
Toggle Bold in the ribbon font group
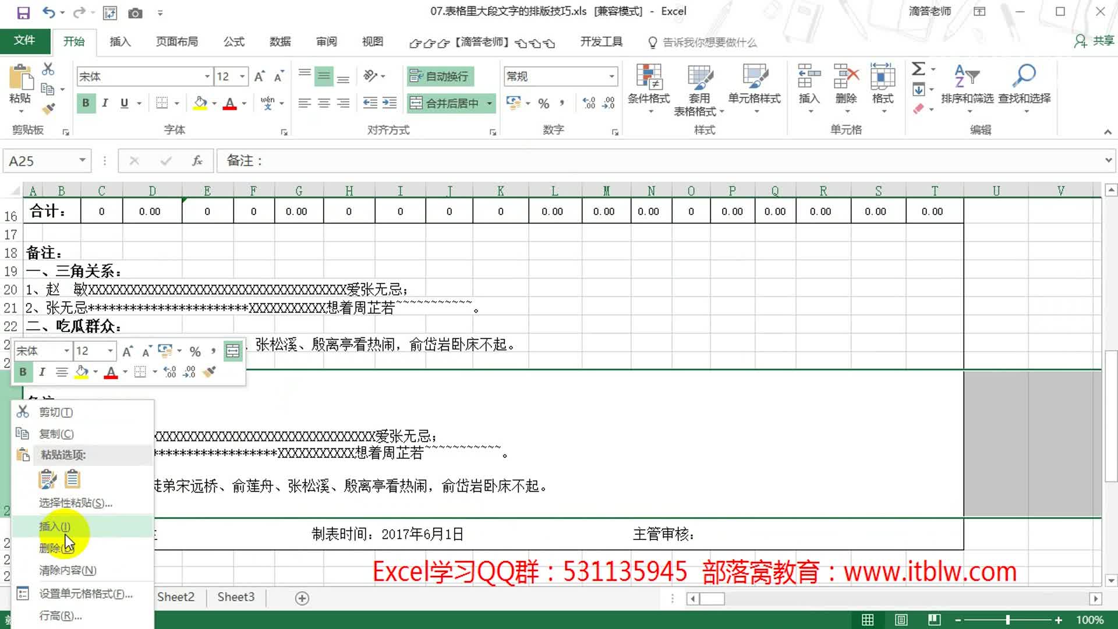86,103
